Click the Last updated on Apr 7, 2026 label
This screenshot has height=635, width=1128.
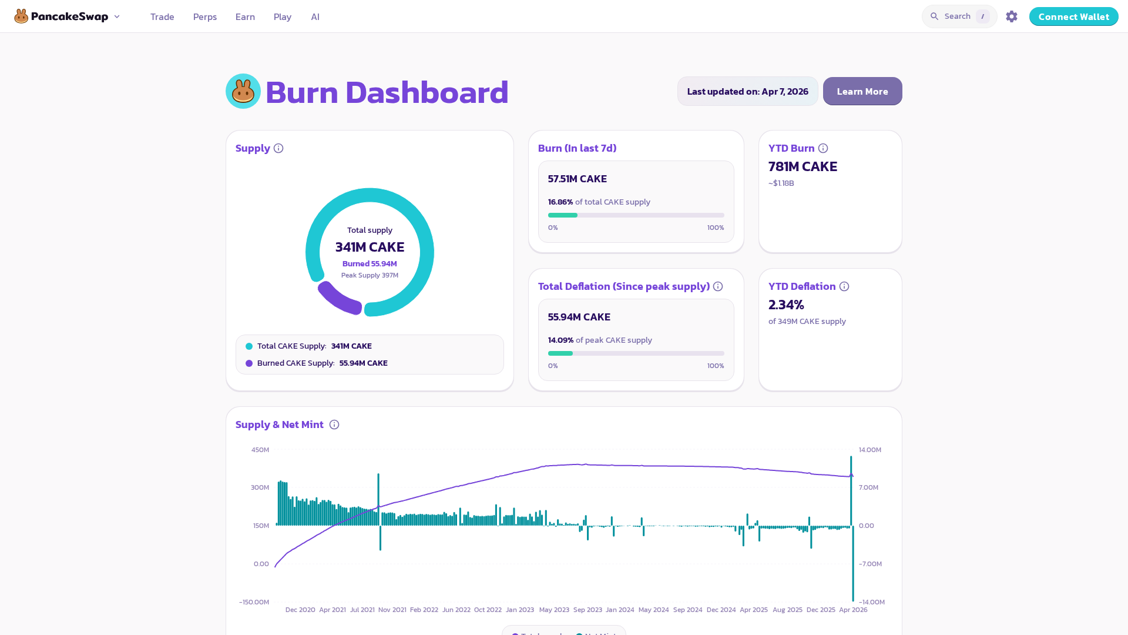coord(748,91)
